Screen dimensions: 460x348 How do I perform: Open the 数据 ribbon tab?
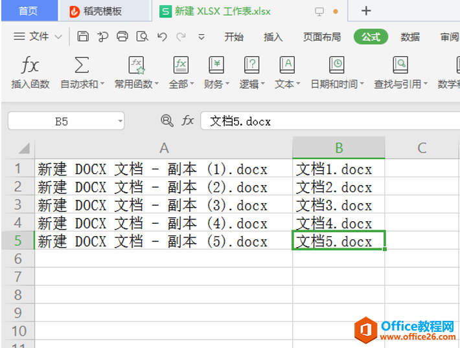410,37
